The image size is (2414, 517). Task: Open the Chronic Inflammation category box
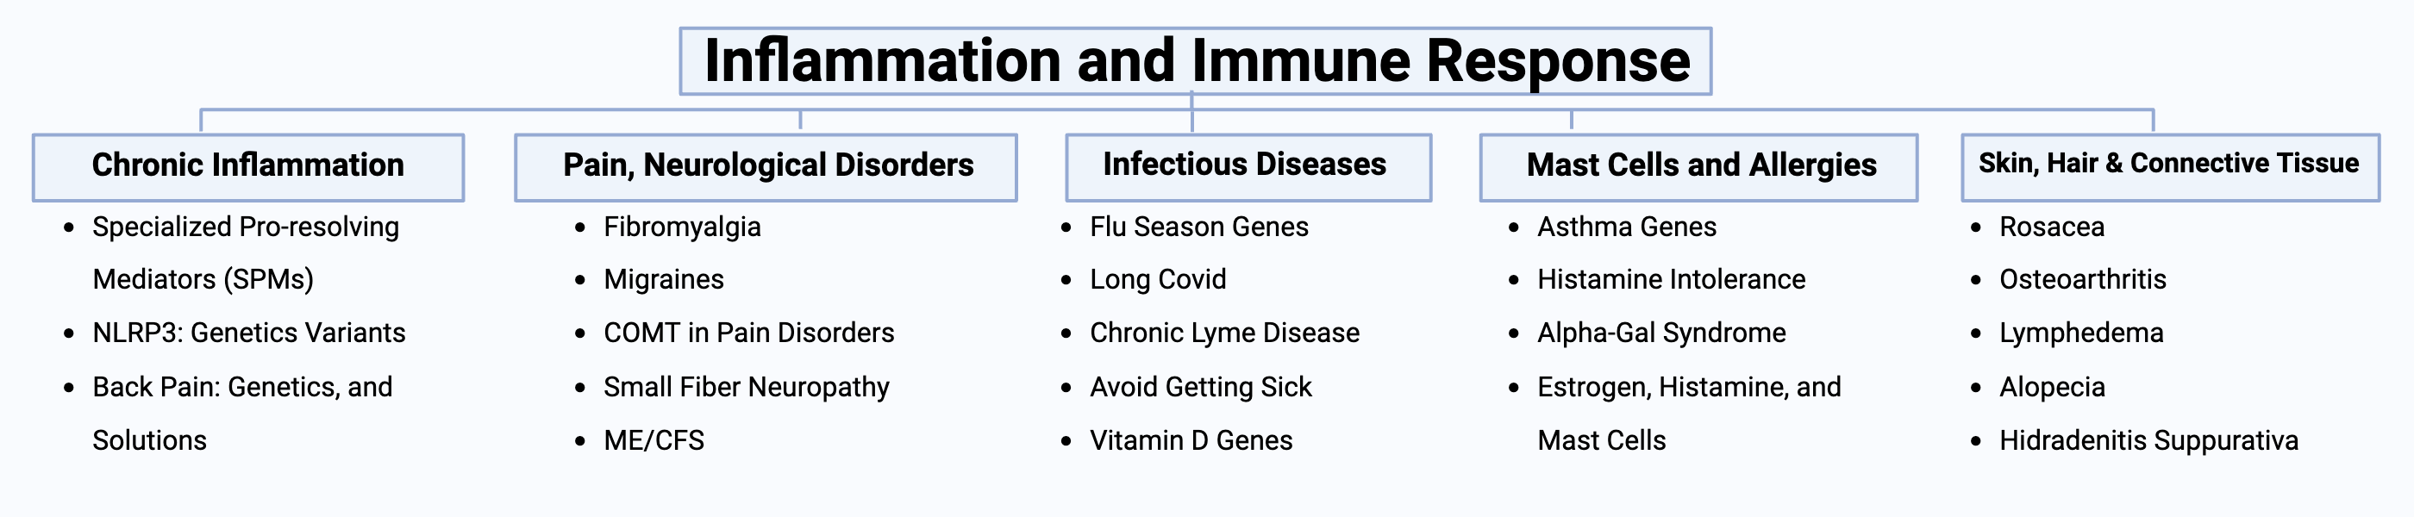(x=248, y=166)
